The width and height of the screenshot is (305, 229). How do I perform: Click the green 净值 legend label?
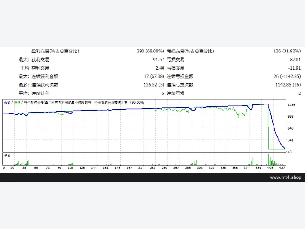[17, 102]
